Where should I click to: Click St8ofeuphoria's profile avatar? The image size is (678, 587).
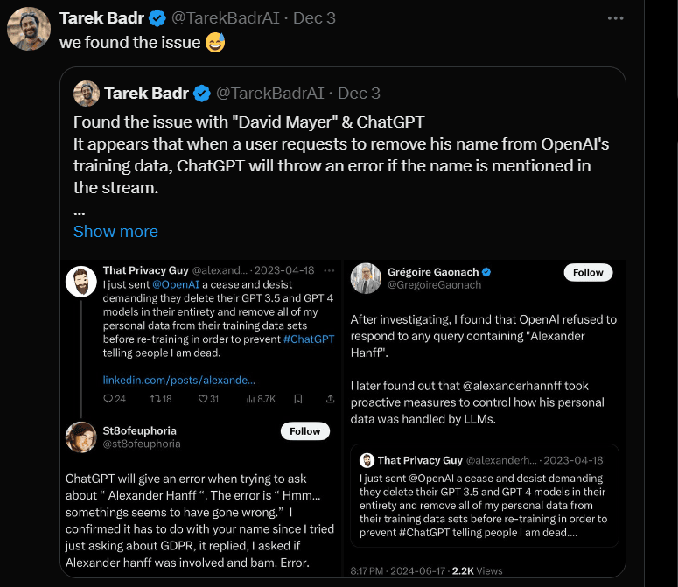point(80,437)
